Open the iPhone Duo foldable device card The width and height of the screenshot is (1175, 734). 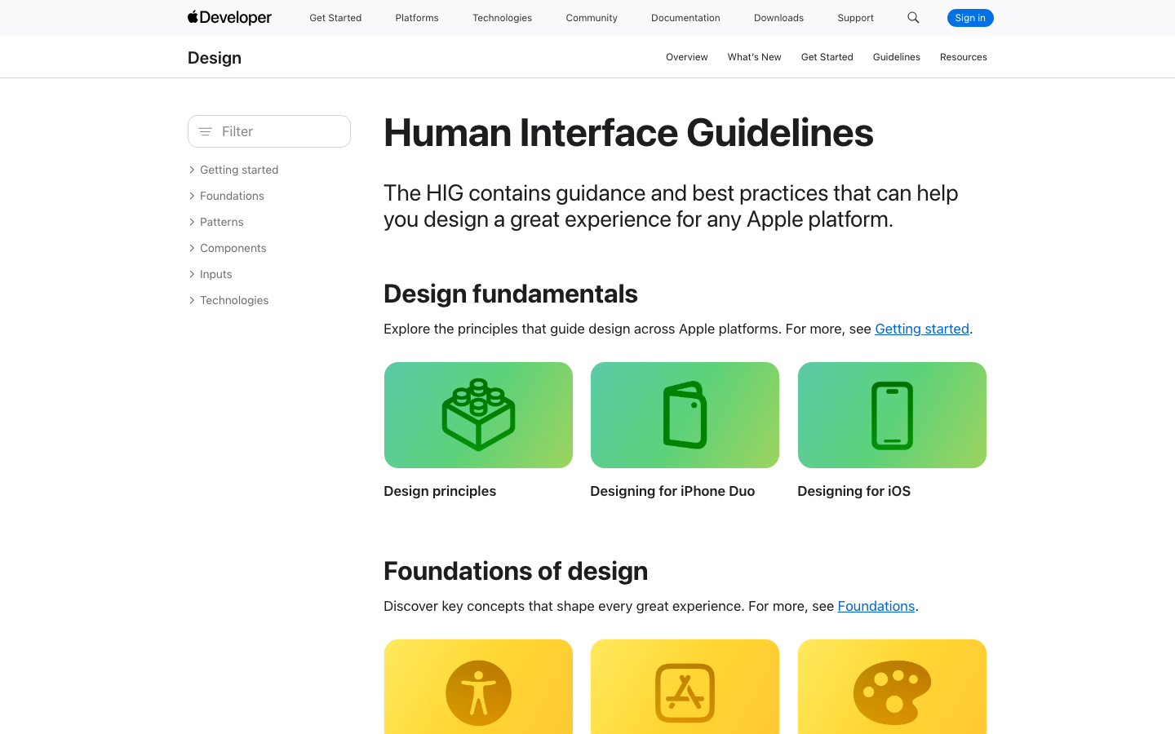coord(685,415)
